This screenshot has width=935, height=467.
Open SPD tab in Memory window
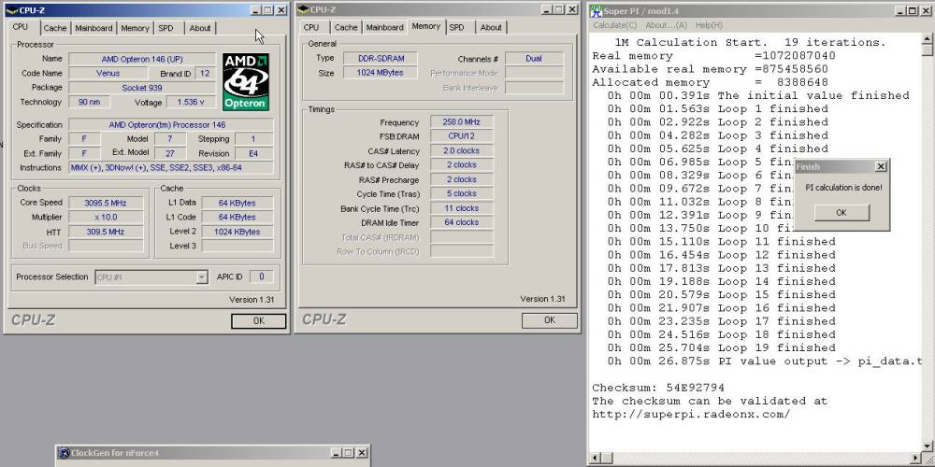point(457,27)
